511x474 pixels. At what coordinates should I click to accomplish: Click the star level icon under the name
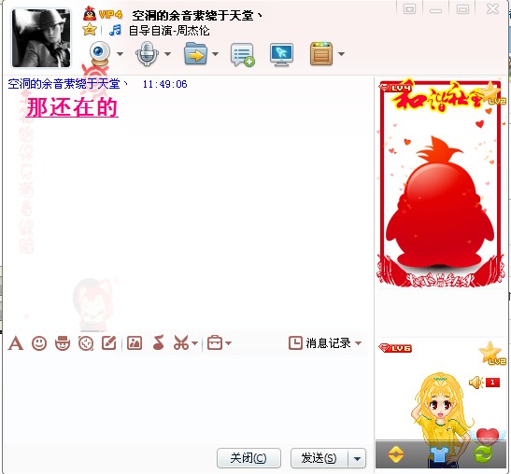90,30
